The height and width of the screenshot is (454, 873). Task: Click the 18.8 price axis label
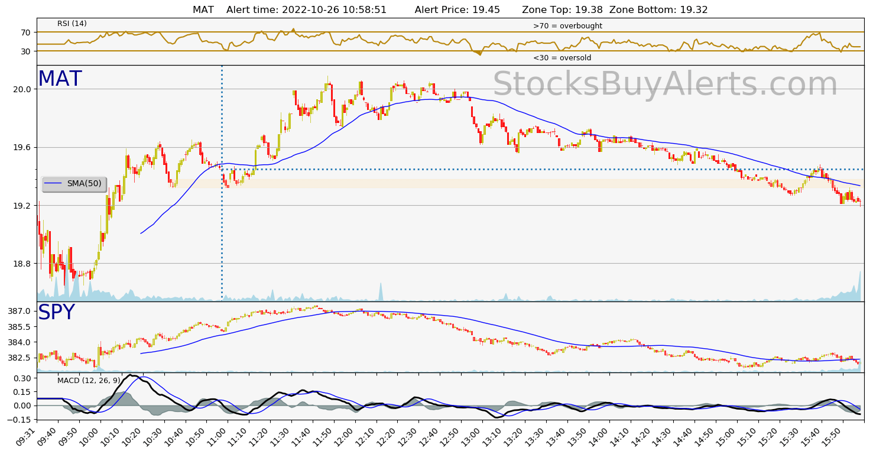coord(22,264)
